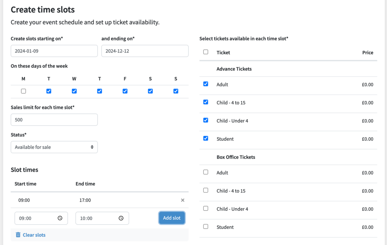Screen dimensions: 387x245
Task: Check Box Office Child - Under 4 checkbox
Action: point(206,208)
